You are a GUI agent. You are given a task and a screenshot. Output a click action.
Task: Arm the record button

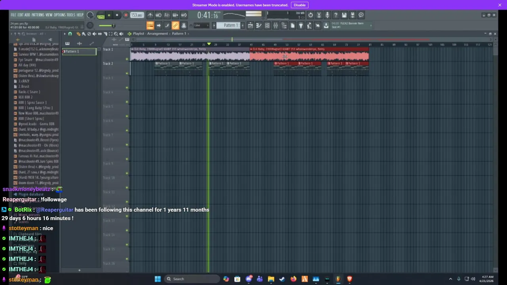point(126,15)
